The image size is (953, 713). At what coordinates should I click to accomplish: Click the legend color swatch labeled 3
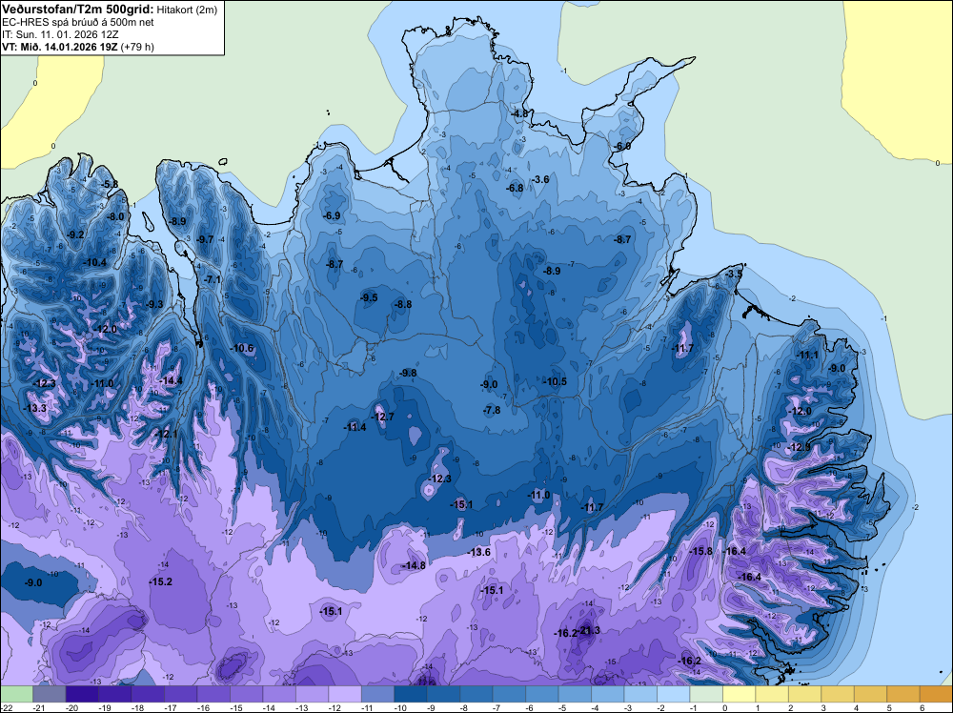pyautogui.click(x=838, y=693)
